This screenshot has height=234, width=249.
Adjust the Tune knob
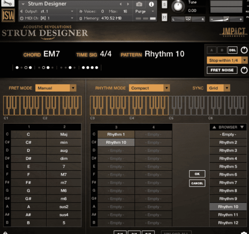click(178, 6)
